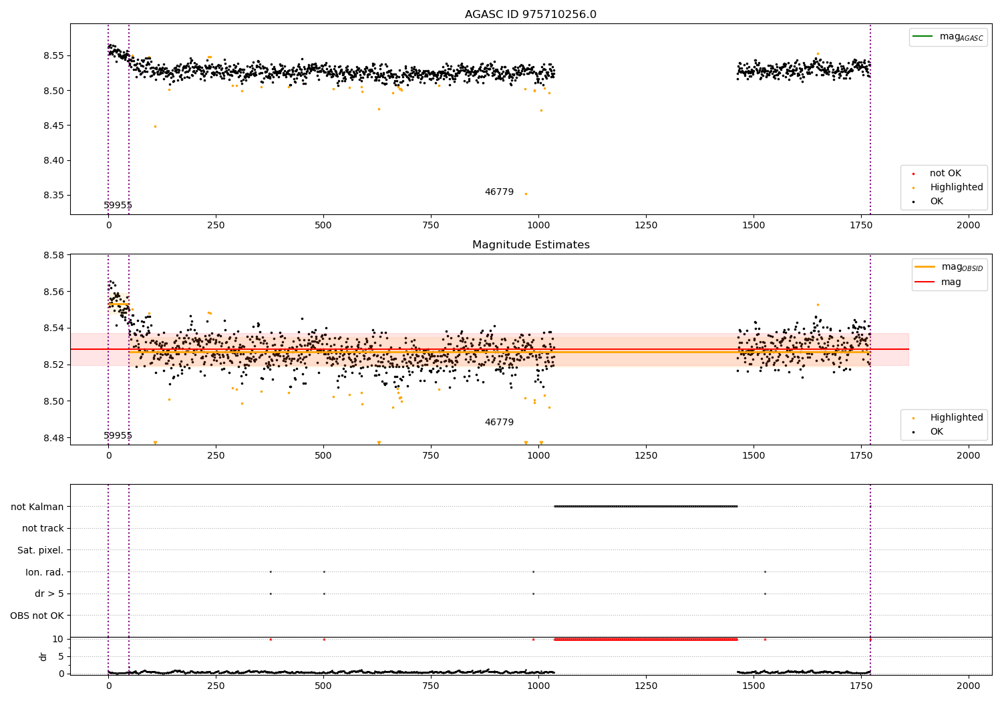This screenshot has height=701, width=1002.
Task: Click the 'OBS not OK' row label
Action: pyautogui.click(x=37, y=616)
